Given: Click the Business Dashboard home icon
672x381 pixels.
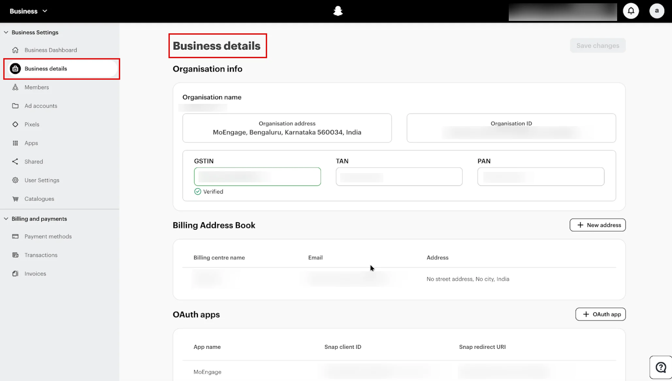Looking at the screenshot, I should (15, 50).
